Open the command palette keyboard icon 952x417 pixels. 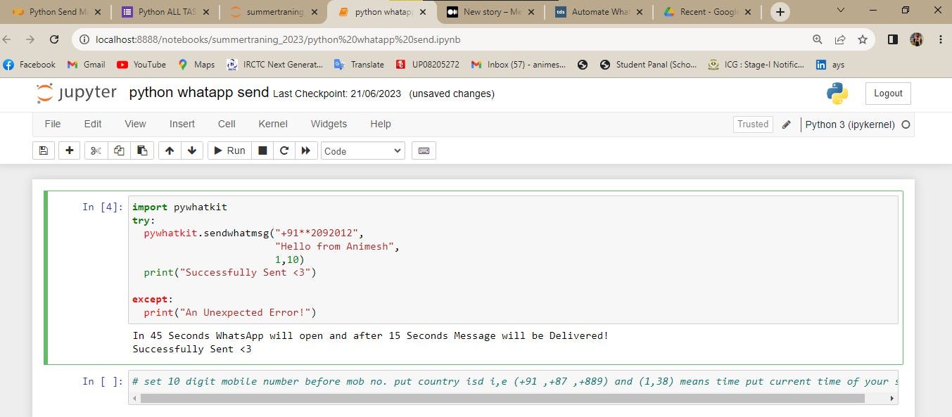coord(424,150)
